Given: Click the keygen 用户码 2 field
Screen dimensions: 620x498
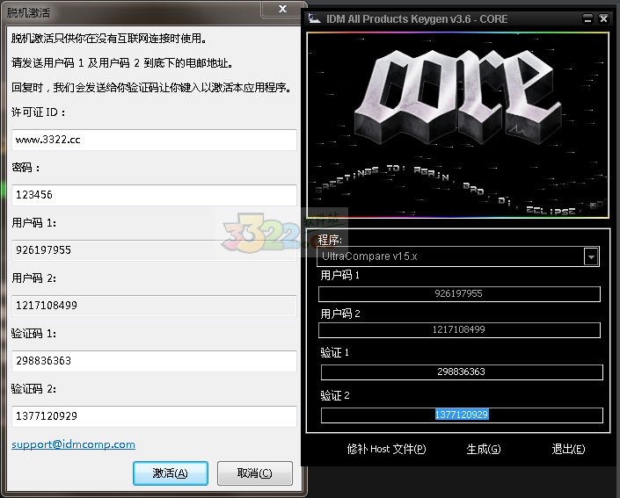Looking at the screenshot, I should (x=459, y=329).
